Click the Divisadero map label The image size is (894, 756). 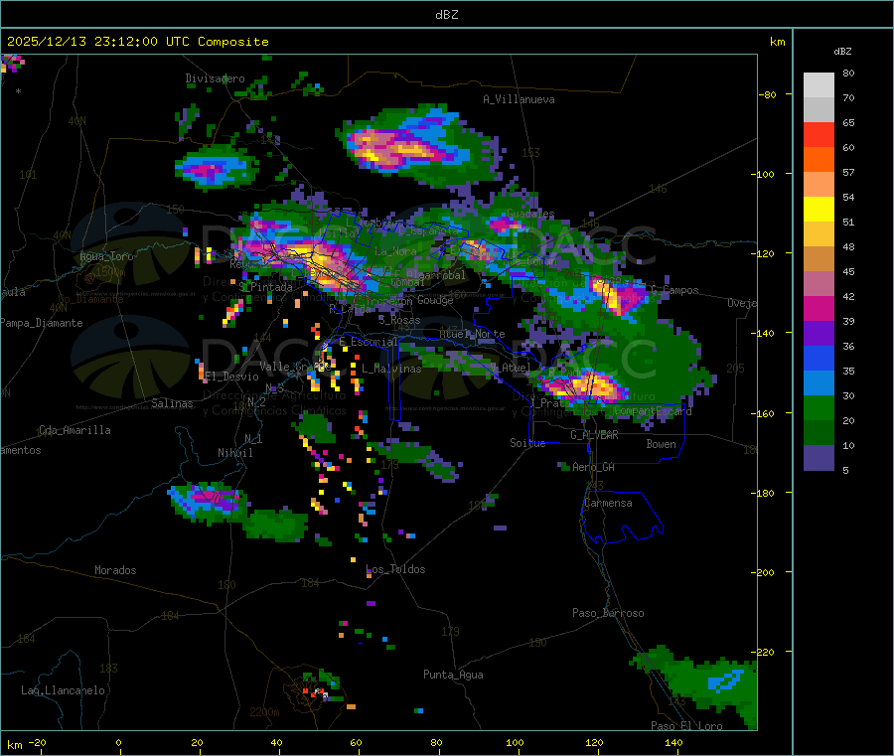[215, 78]
